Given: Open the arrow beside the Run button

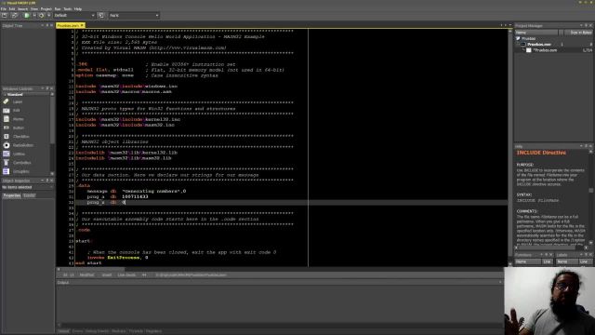Looking at the screenshot, I should coord(34,16).
